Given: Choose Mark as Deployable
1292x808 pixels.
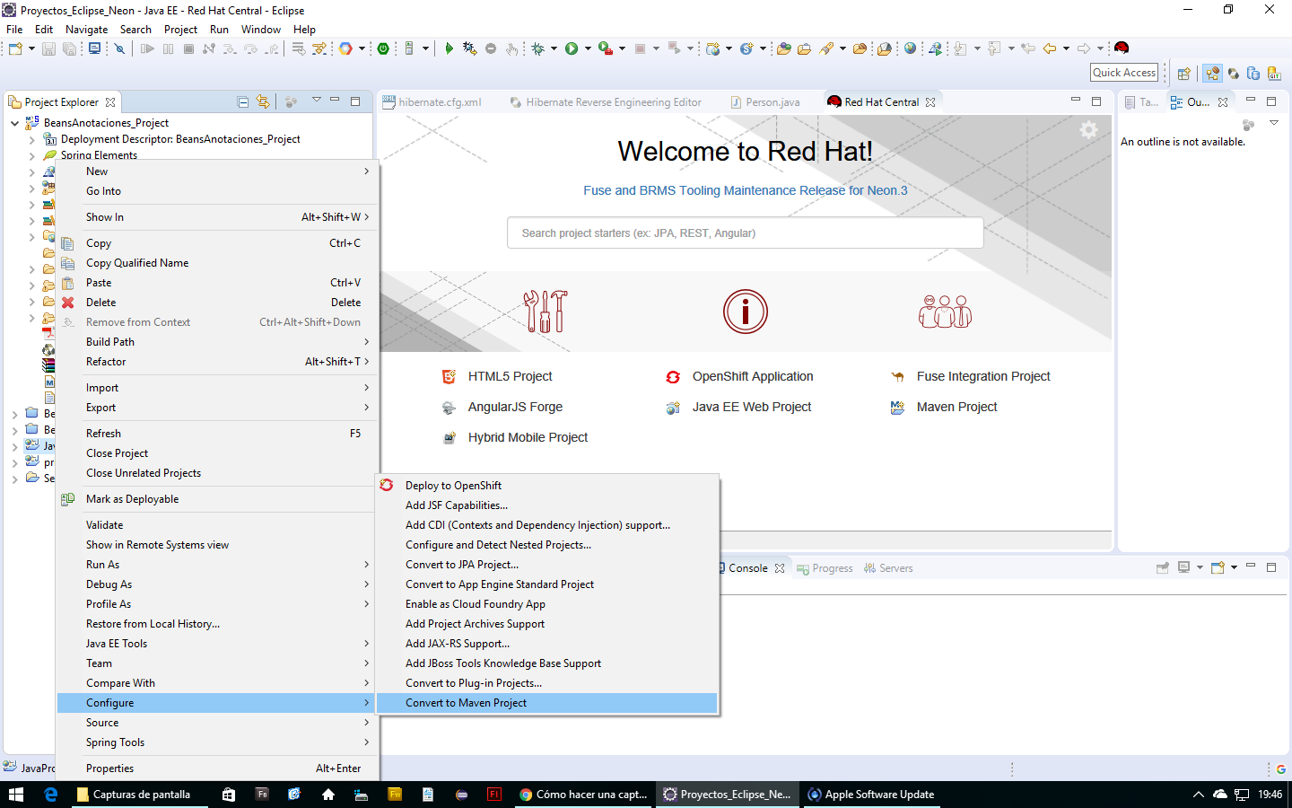Looking at the screenshot, I should [216, 499].
